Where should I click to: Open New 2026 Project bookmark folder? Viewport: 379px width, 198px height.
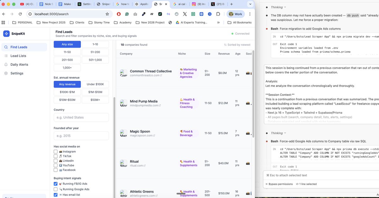coord(150,22)
